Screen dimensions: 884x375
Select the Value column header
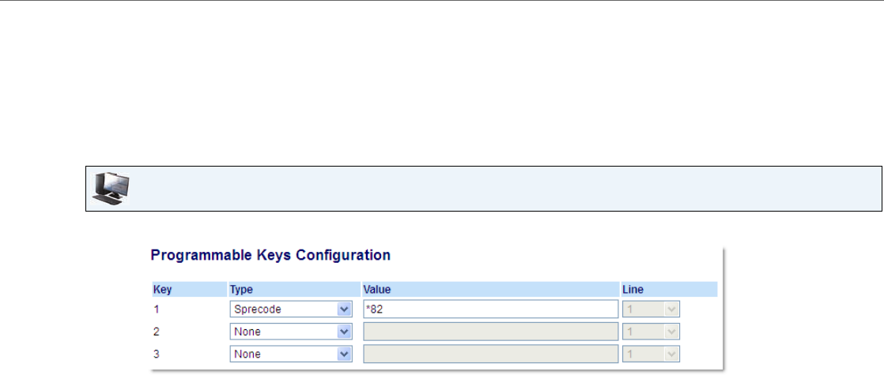click(x=376, y=291)
